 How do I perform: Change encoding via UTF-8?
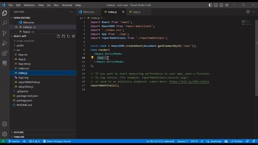(x=194, y=141)
